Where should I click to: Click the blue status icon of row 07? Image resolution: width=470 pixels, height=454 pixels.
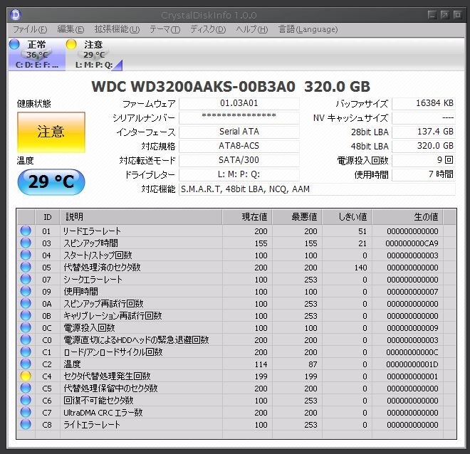point(26,279)
